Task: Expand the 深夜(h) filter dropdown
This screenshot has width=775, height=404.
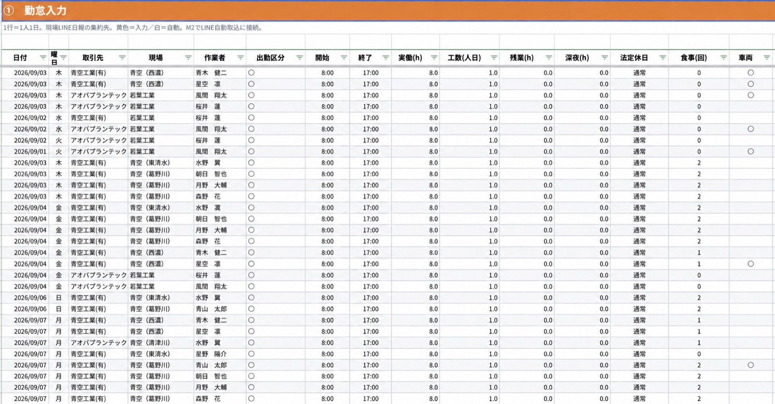Action: pos(604,58)
